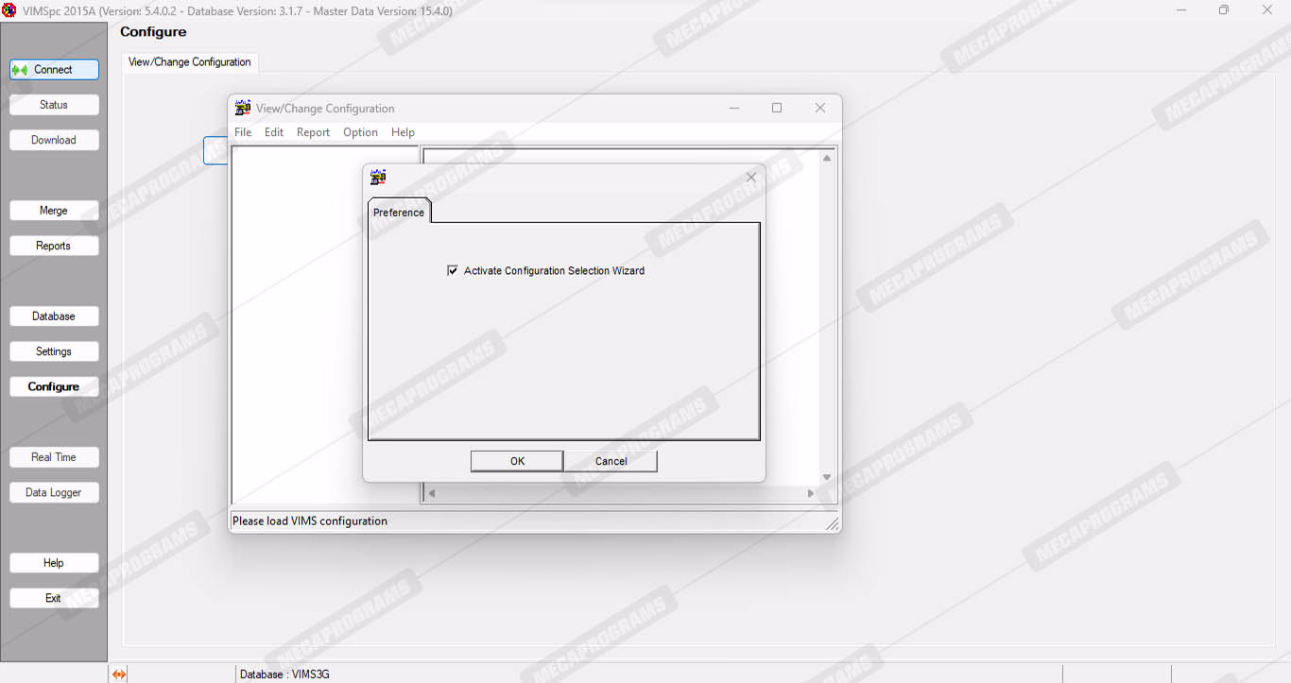Click the horizontal scrollbar left arrow
This screenshot has width=1291, height=683.
432,493
